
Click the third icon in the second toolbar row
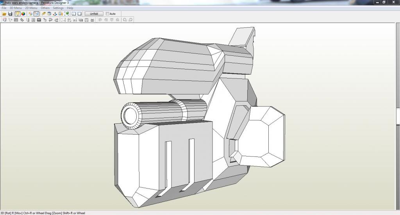16,20
